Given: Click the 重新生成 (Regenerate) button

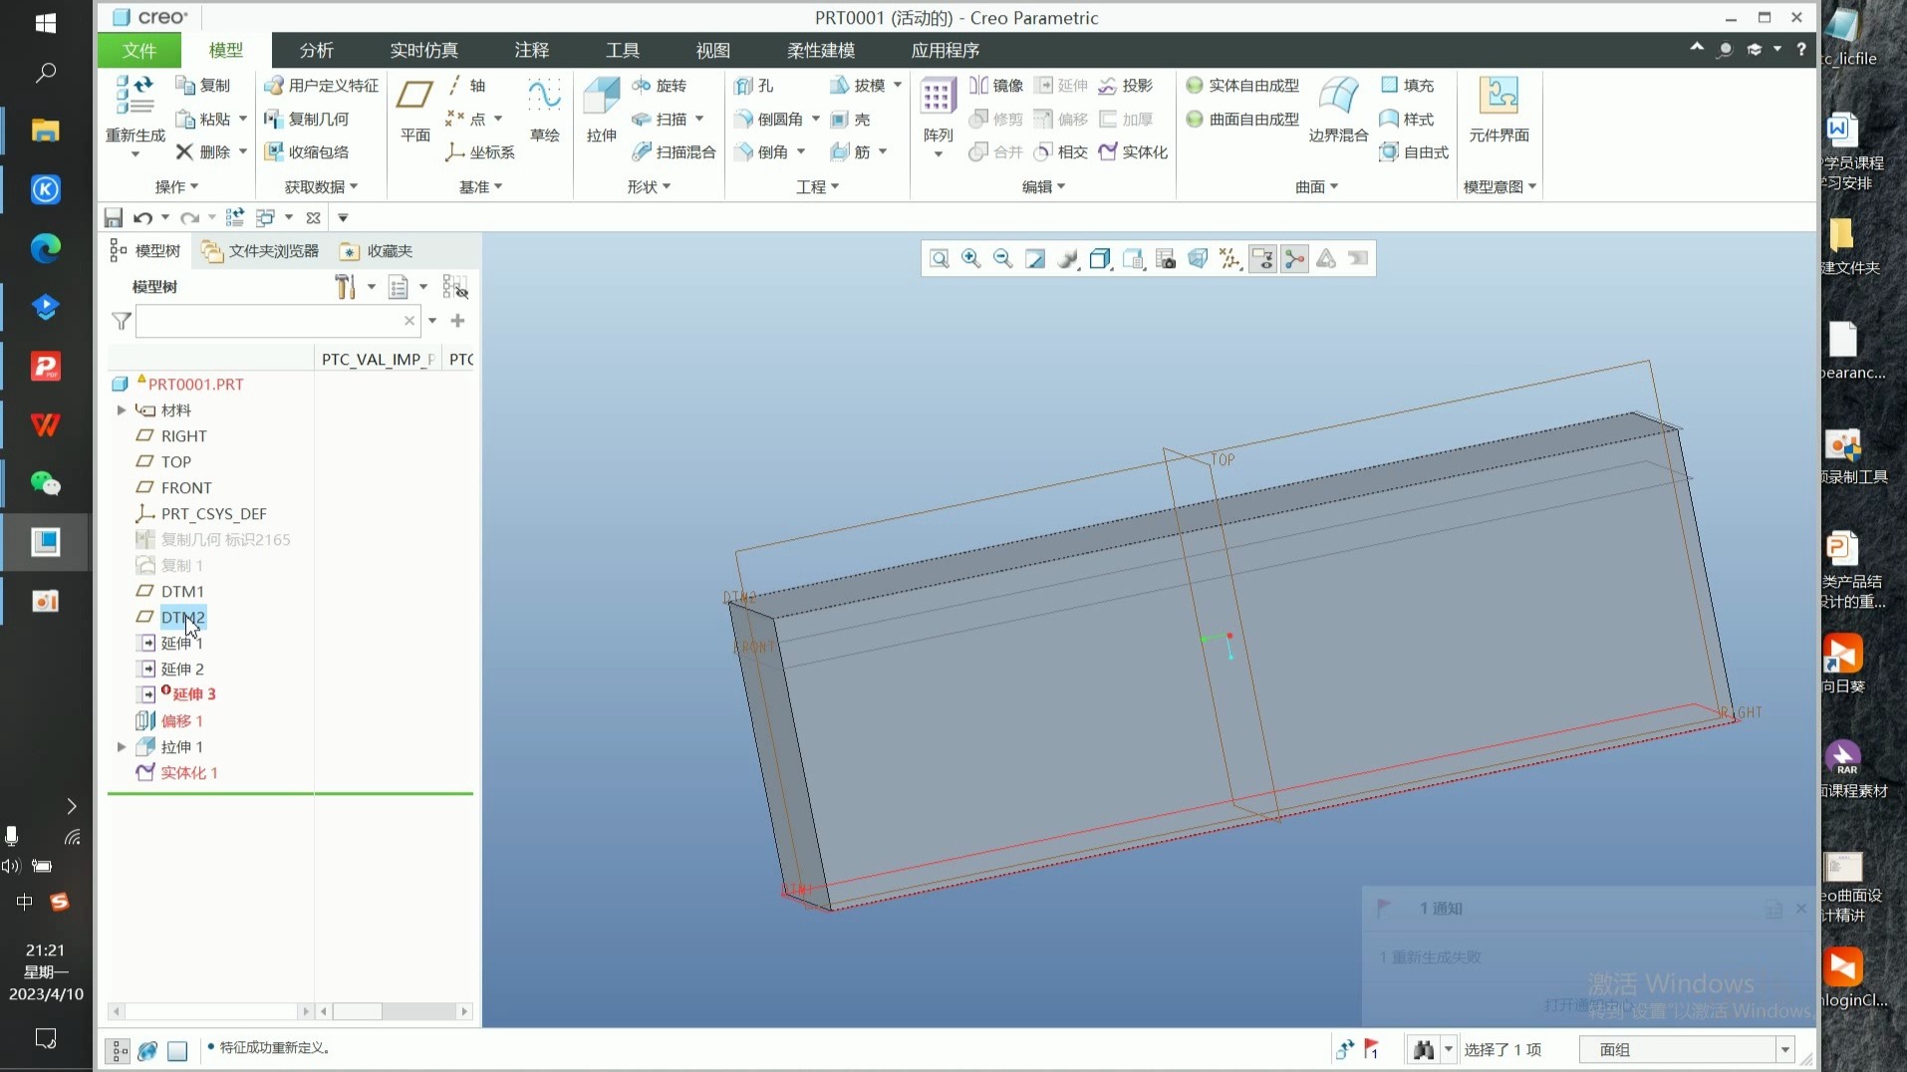Looking at the screenshot, I should tap(135, 99).
